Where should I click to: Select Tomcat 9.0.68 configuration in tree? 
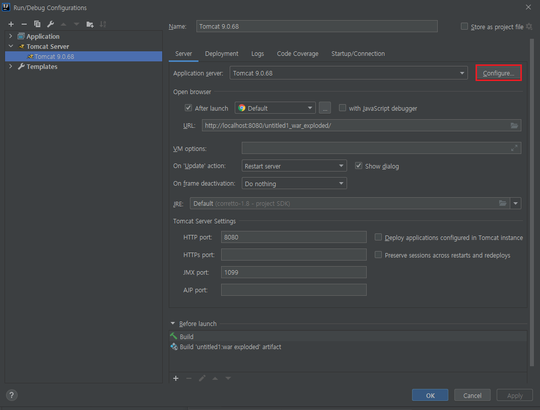pyautogui.click(x=83, y=56)
